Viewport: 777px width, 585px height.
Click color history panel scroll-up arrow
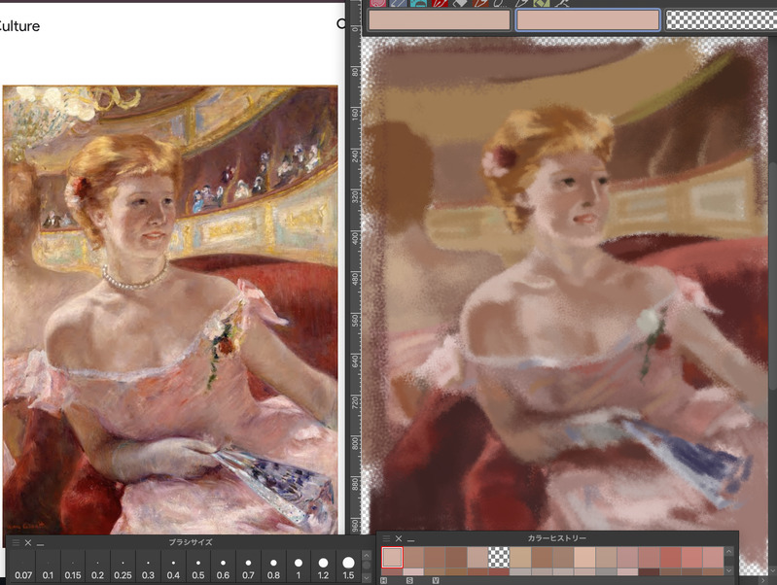tap(729, 551)
